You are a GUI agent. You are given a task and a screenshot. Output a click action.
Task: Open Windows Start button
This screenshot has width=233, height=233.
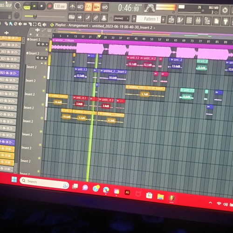point(14,179)
